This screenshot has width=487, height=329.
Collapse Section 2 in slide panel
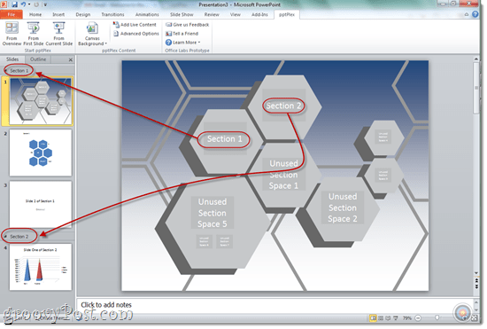[5, 237]
